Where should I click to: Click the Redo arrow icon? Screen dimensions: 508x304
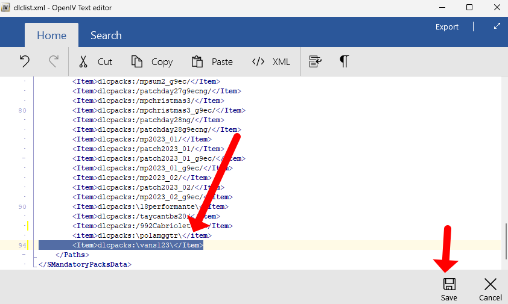coord(54,61)
